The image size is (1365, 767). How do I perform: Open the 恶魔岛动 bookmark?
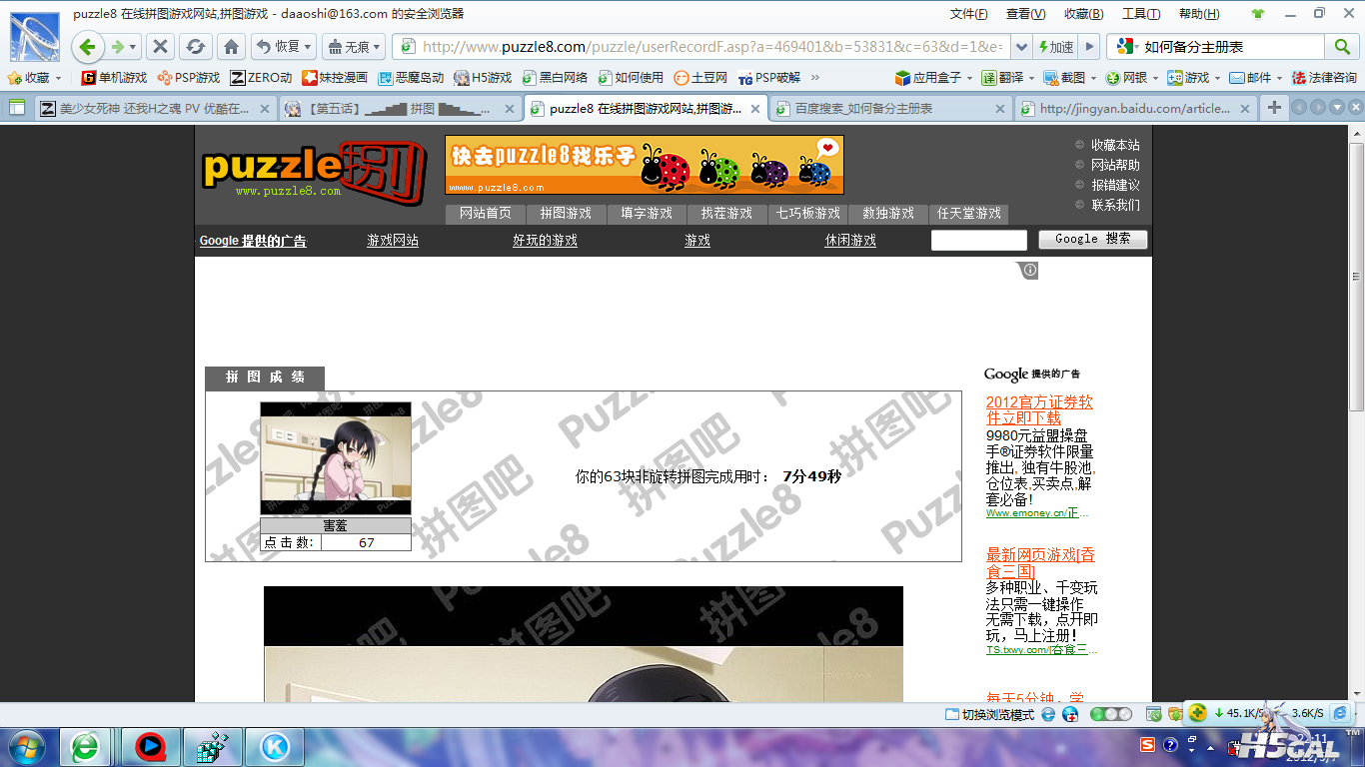tap(411, 77)
